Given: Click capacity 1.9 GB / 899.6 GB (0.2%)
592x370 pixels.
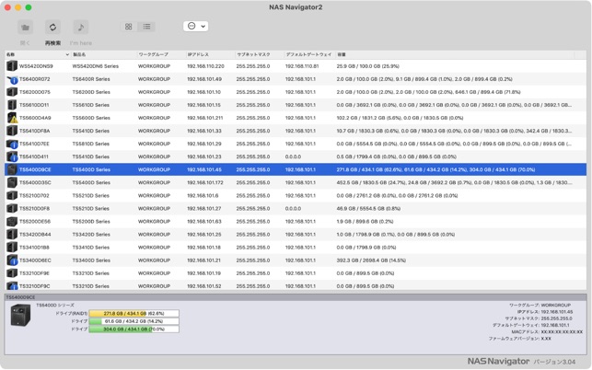Looking at the screenshot, I should pos(365,222).
